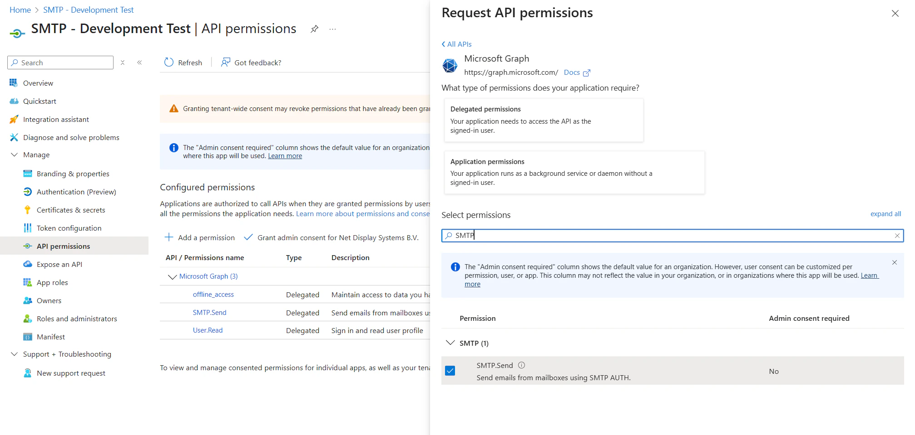Click the info icon next to SMTP.Send
The width and height of the screenshot is (915, 435).
click(x=522, y=365)
